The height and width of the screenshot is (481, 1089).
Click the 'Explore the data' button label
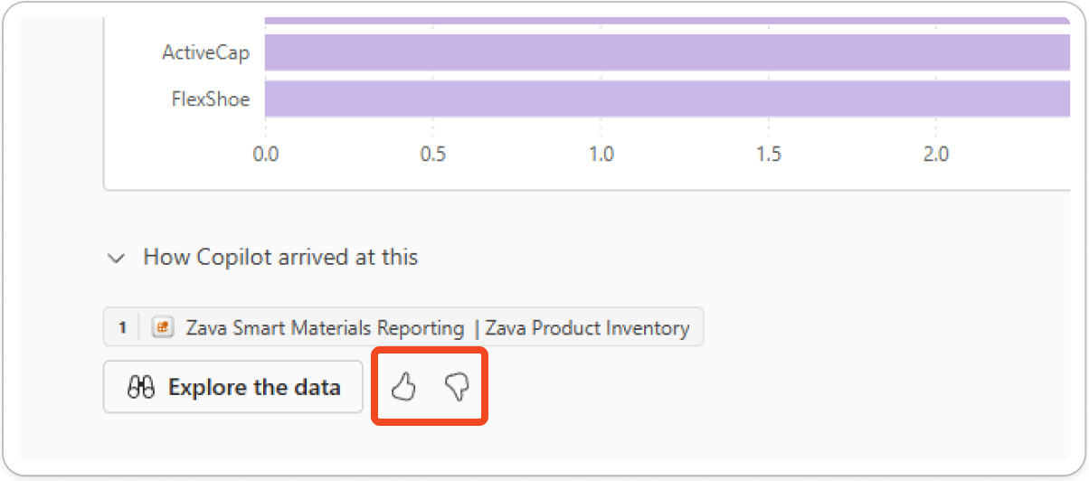click(x=254, y=388)
